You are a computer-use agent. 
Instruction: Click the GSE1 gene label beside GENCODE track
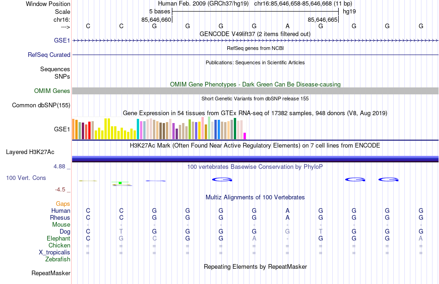(x=62, y=40)
